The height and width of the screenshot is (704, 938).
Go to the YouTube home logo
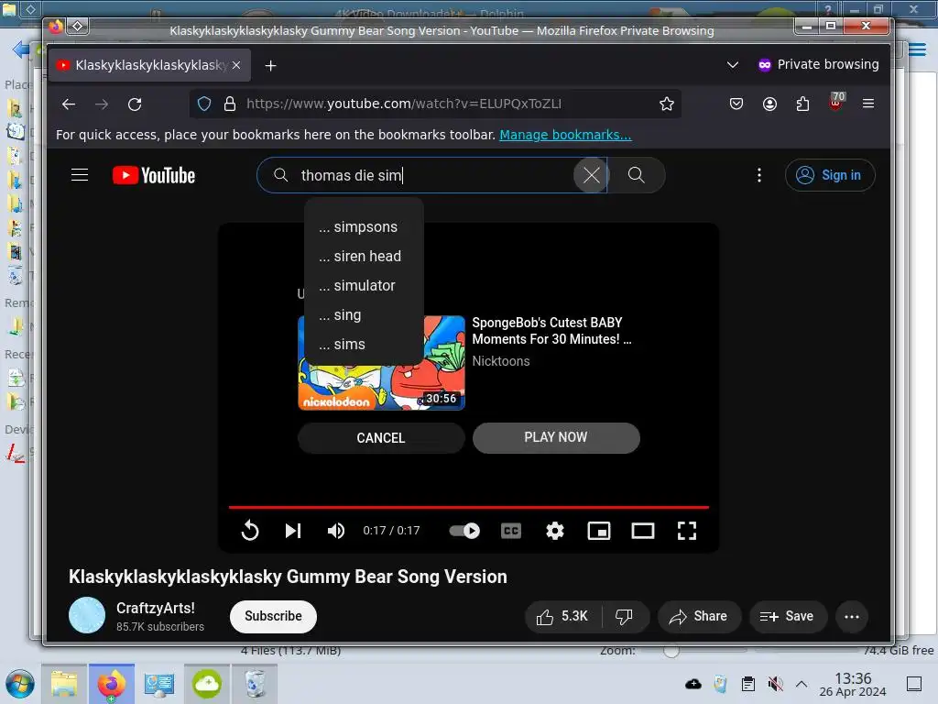[x=154, y=175]
